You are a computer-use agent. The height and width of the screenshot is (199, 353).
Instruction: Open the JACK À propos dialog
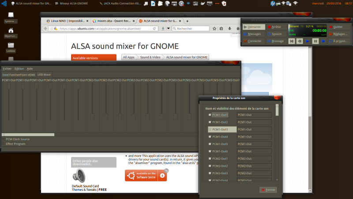[339, 41]
